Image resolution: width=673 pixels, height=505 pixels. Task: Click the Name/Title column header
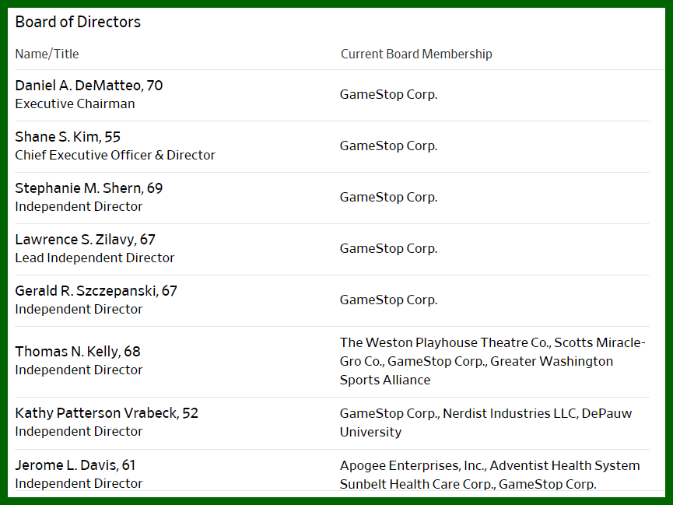tap(47, 54)
